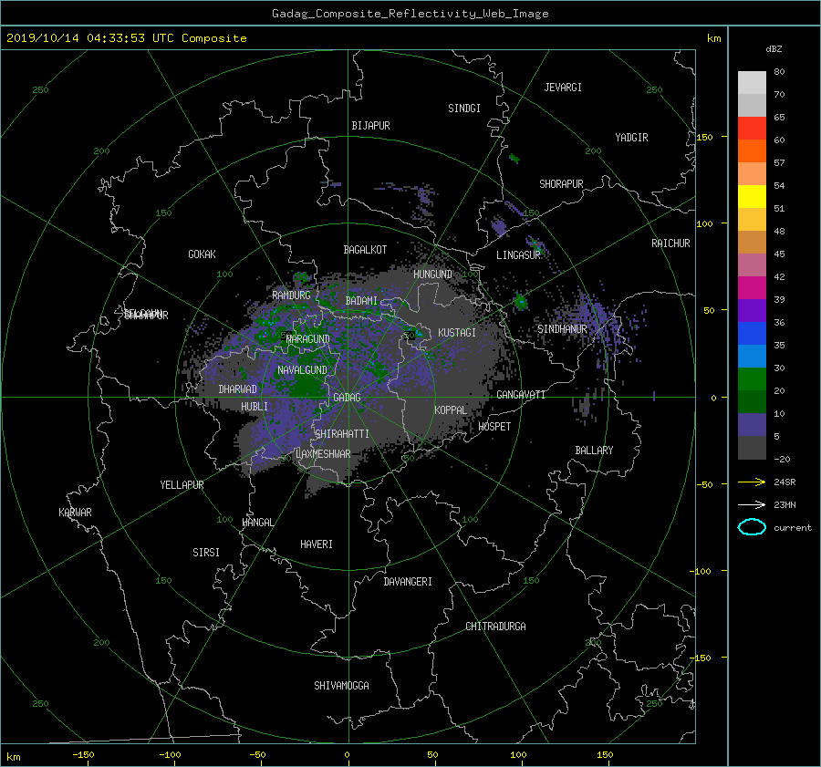Select the bright yellow 51–54 dBZ swatch
821x767 pixels.
[752, 197]
